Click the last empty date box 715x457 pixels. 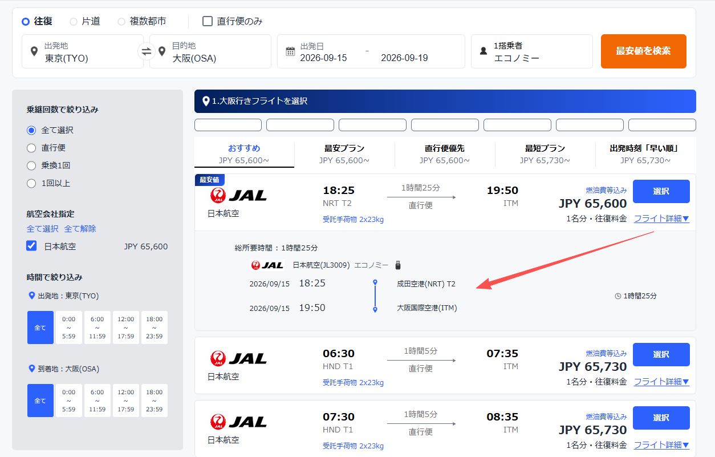(662, 125)
